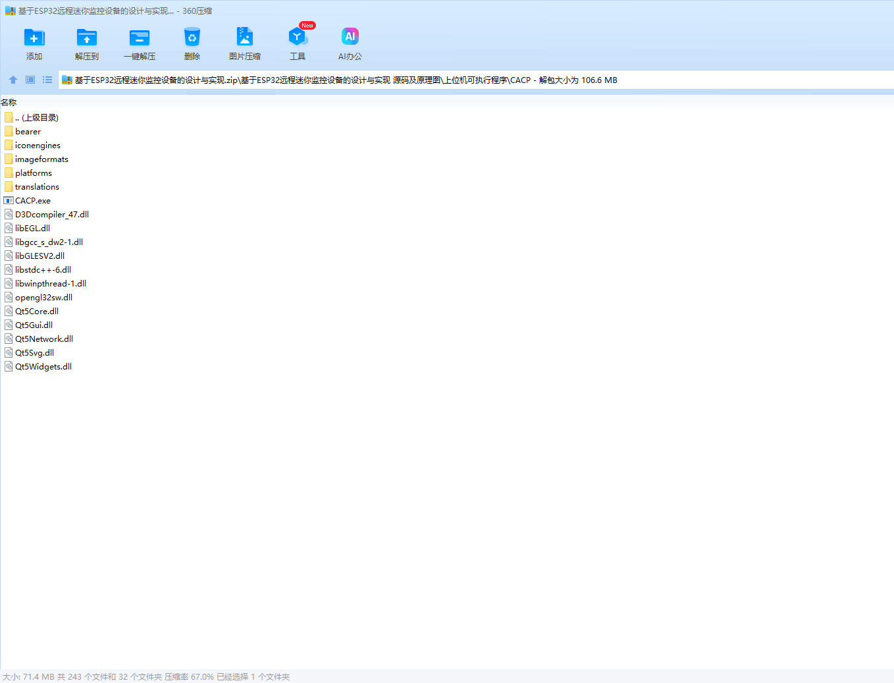Sort files by the 名称 column header
Viewport: 894px width, 683px height.
click(x=9, y=102)
